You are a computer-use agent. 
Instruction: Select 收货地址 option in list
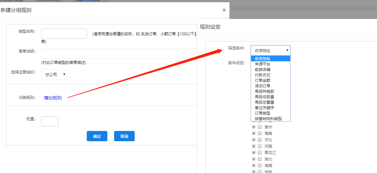[271, 58]
